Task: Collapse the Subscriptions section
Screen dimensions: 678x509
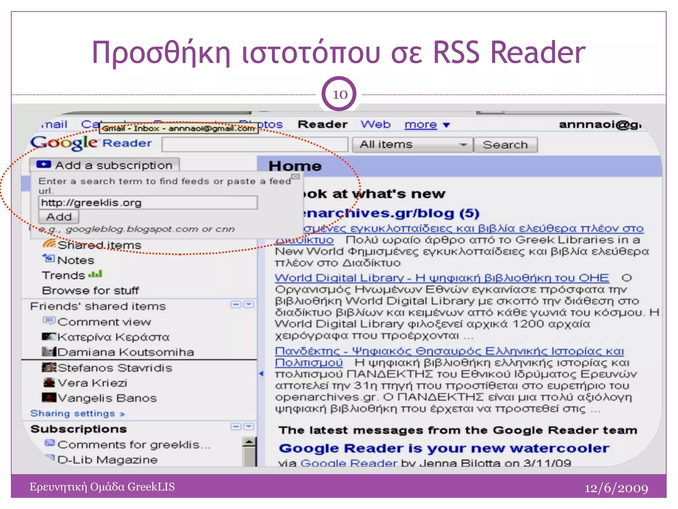Action: click(x=236, y=426)
